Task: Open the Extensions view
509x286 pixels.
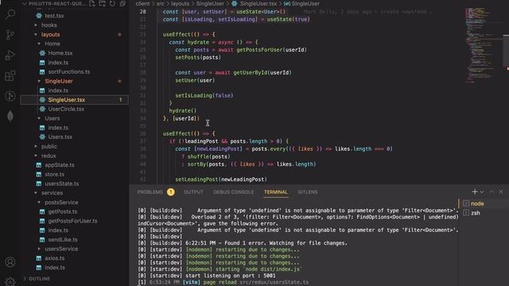Action: tap(10, 76)
